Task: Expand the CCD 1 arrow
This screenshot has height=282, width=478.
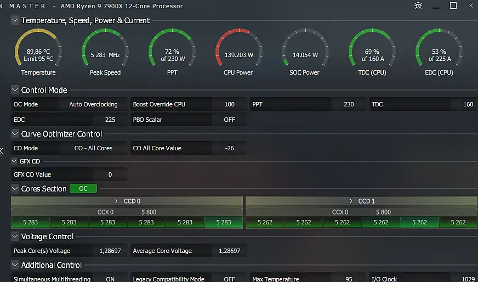Action: tap(351, 201)
